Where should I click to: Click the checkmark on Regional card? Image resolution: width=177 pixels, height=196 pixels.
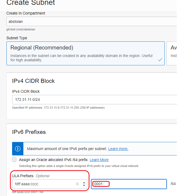click(x=160, y=60)
